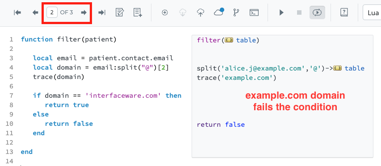Go to previous sample data
The width and height of the screenshot is (381, 166).
click(35, 12)
